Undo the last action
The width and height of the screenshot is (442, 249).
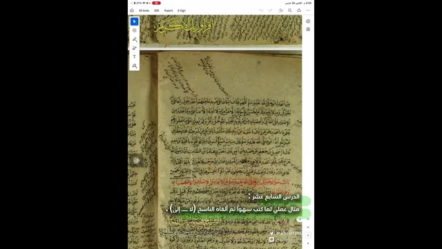tap(261, 10)
